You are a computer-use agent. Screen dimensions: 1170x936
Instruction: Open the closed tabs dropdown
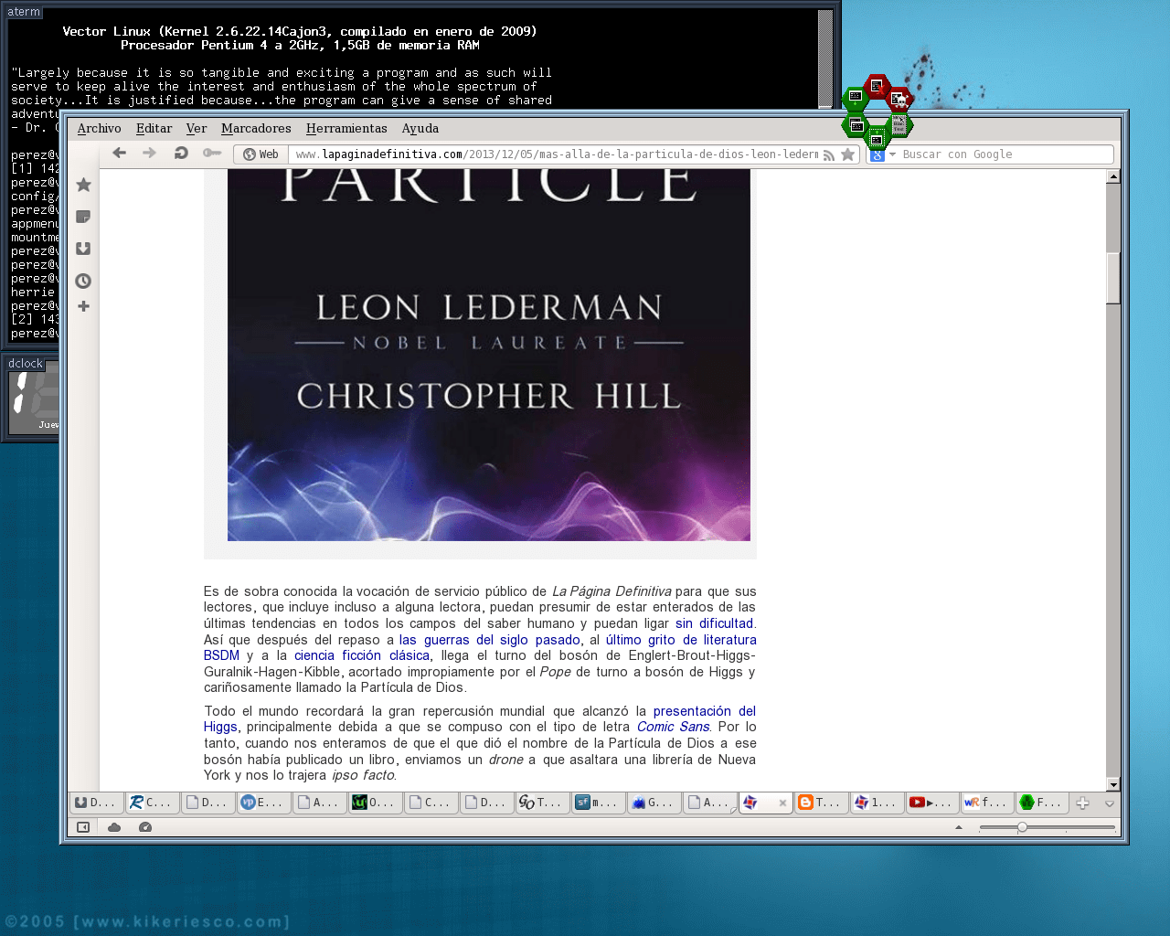(x=1110, y=803)
